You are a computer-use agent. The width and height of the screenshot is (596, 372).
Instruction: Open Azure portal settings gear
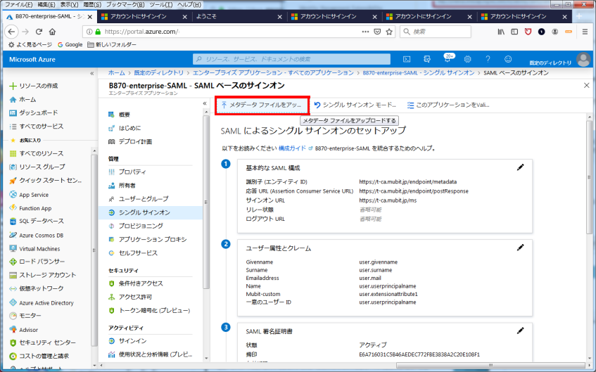467,59
